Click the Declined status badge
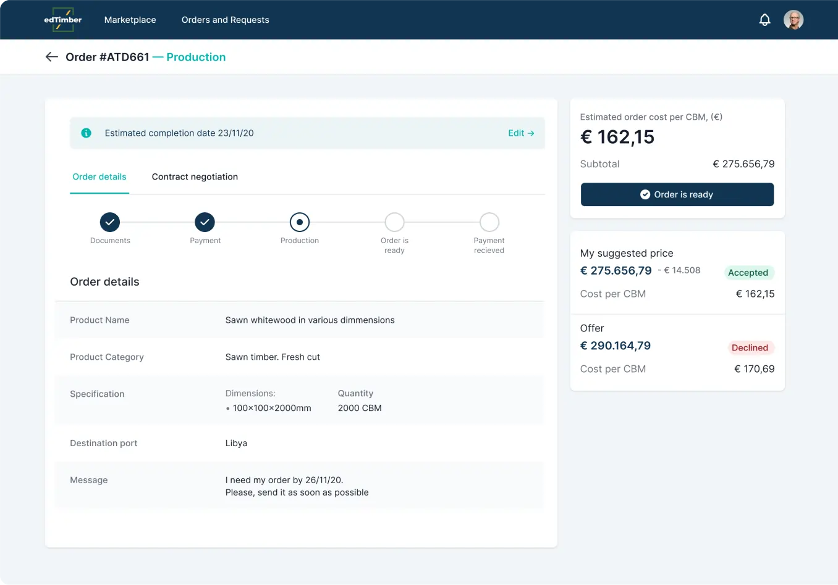The width and height of the screenshot is (838, 585). pyautogui.click(x=750, y=348)
